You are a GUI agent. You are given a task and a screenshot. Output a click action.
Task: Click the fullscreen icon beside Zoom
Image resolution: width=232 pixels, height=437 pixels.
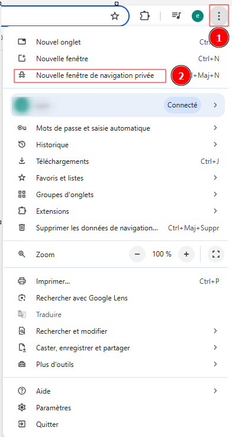pos(216,254)
